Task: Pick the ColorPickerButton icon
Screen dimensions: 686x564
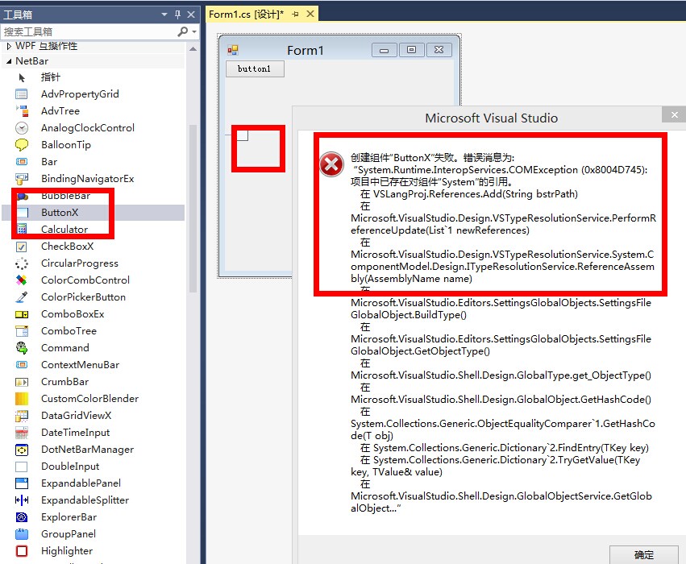Action: coord(22,297)
